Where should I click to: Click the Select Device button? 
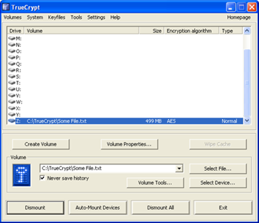[x=218, y=183]
